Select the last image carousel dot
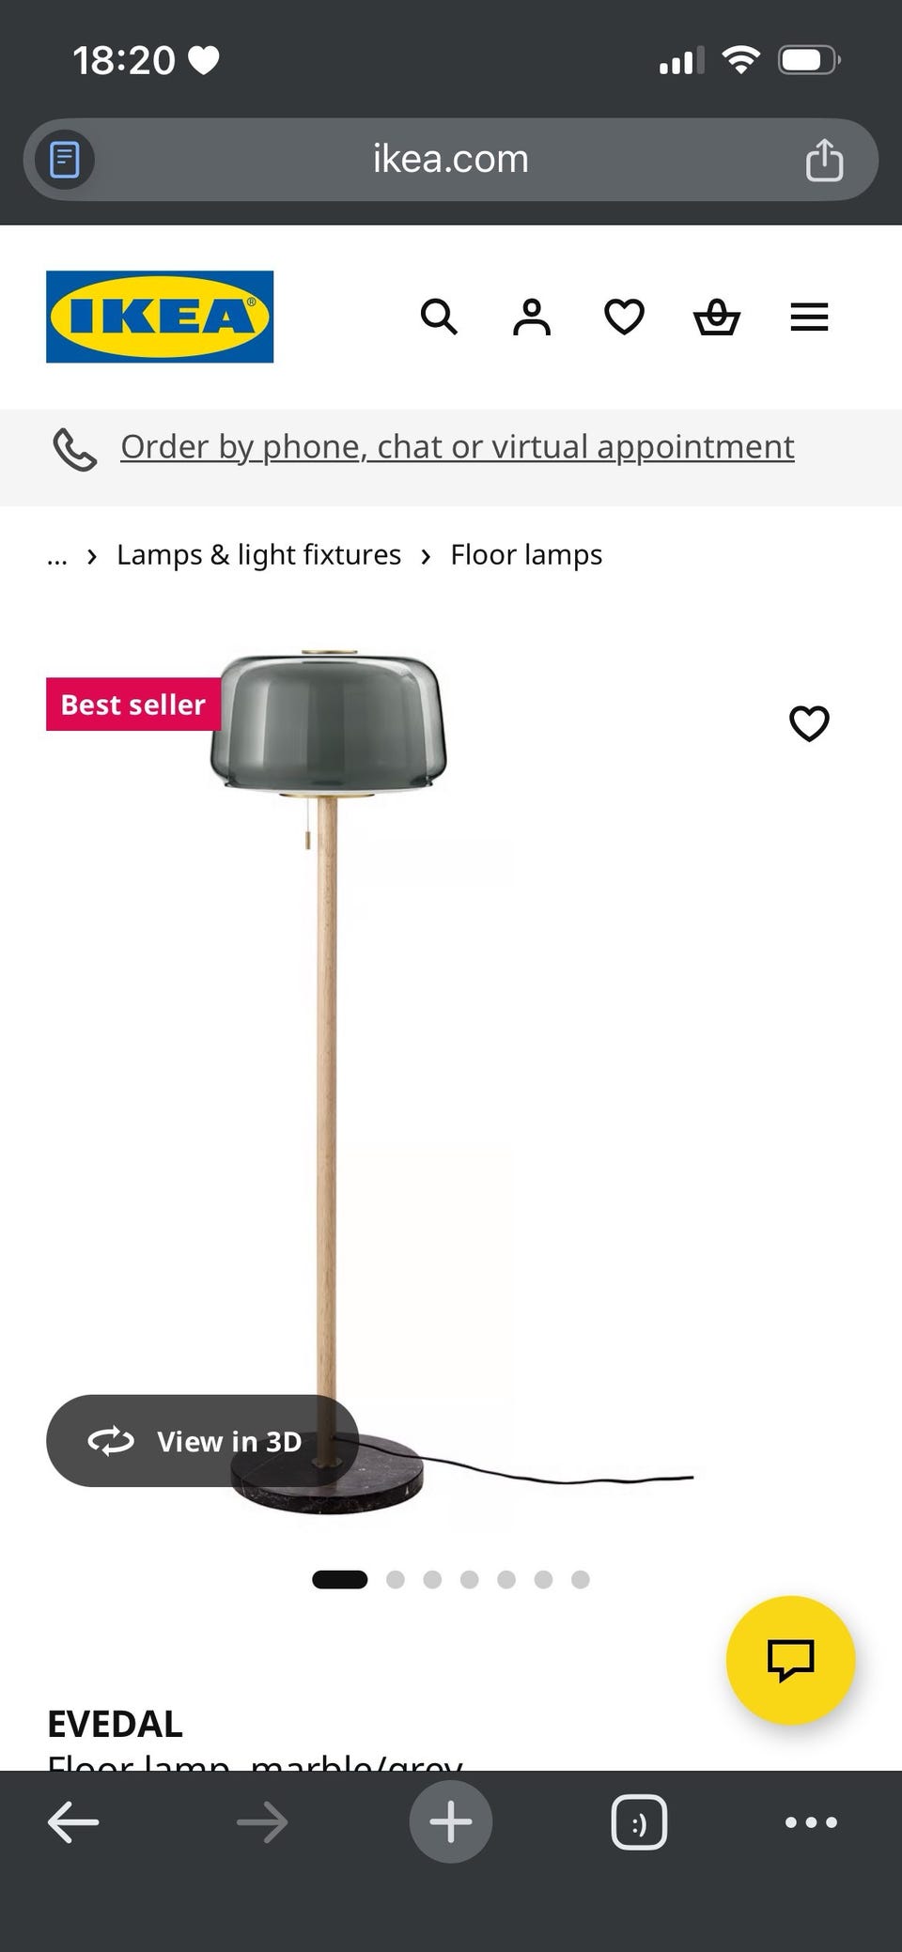 581,1579
